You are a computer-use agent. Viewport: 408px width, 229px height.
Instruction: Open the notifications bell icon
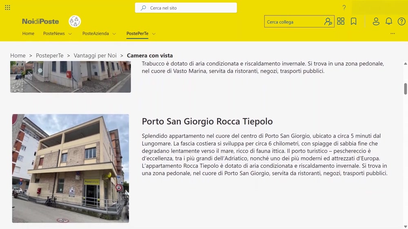pyautogui.click(x=389, y=21)
